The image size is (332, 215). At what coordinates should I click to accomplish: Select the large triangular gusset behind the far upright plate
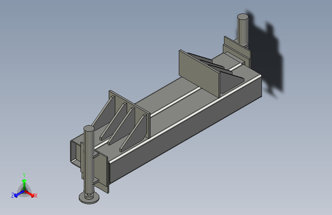click(x=231, y=83)
